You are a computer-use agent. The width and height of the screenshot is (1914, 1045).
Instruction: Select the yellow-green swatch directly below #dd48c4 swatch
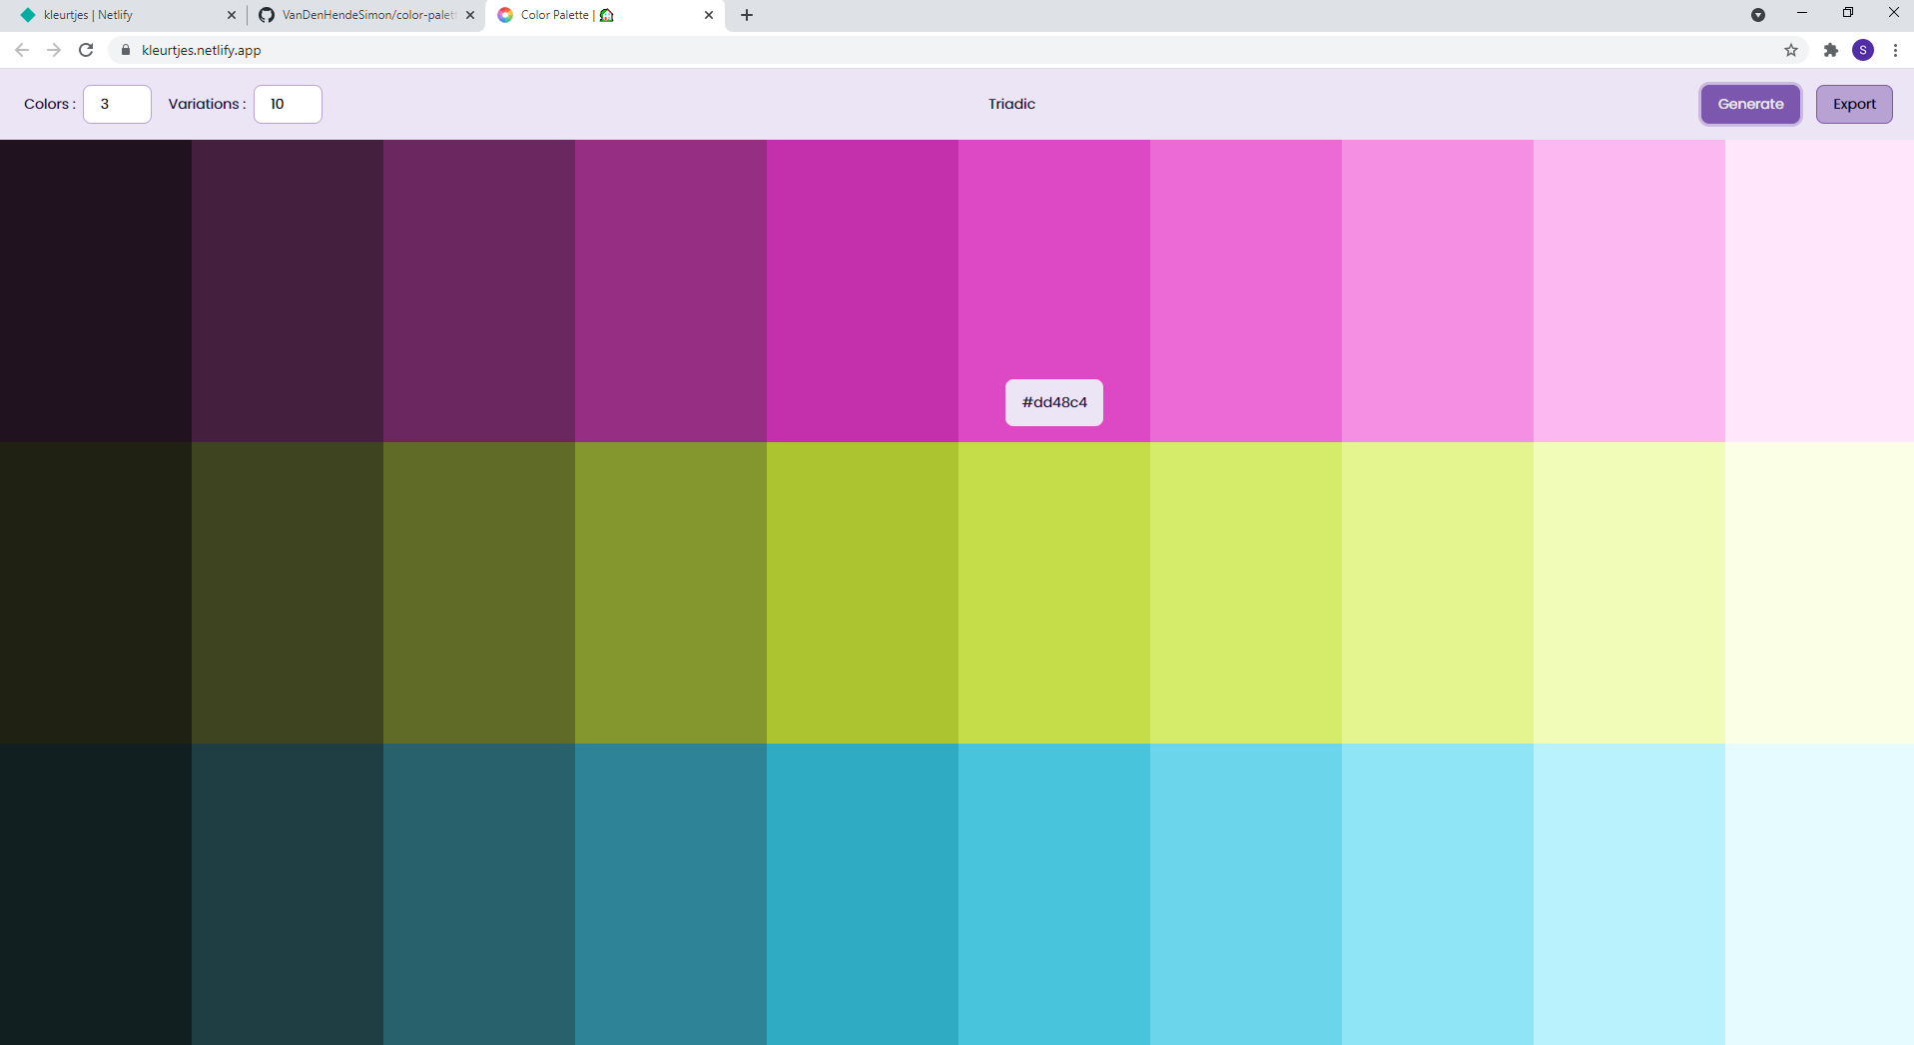click(1054, 593)
